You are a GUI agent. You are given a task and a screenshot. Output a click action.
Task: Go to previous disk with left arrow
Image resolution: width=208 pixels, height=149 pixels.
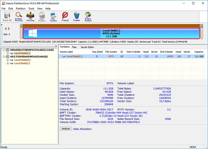pyautogui.click(x=6, y=28)
